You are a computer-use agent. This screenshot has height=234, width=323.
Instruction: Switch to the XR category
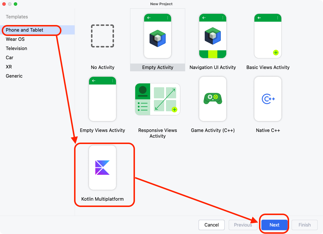click(9, 67)
